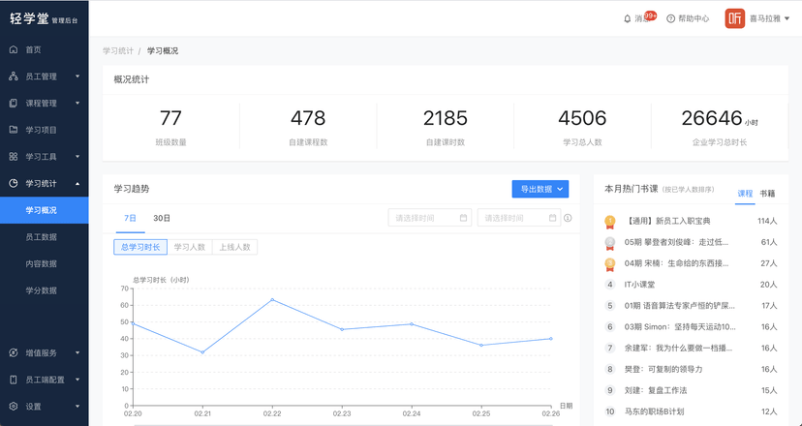Open course 马东的职场B计划
Viewport: 802px width, 426px height.
(x=654, y=411)
